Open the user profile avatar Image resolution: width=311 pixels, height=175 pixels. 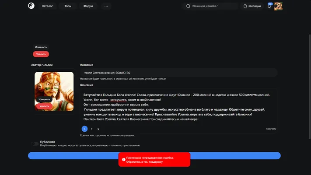pyautogui.click(x=278, y=6)
